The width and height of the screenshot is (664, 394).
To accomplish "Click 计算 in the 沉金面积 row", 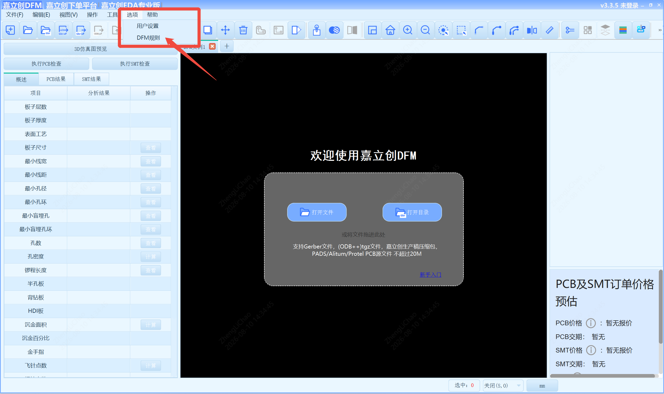I will coord(151,325).
